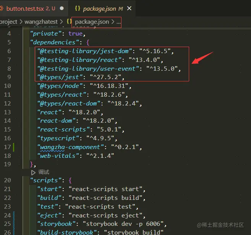Click the "^18.2.6" version value
The height and width of the screenshot is (235, 251).
point(109,95)
